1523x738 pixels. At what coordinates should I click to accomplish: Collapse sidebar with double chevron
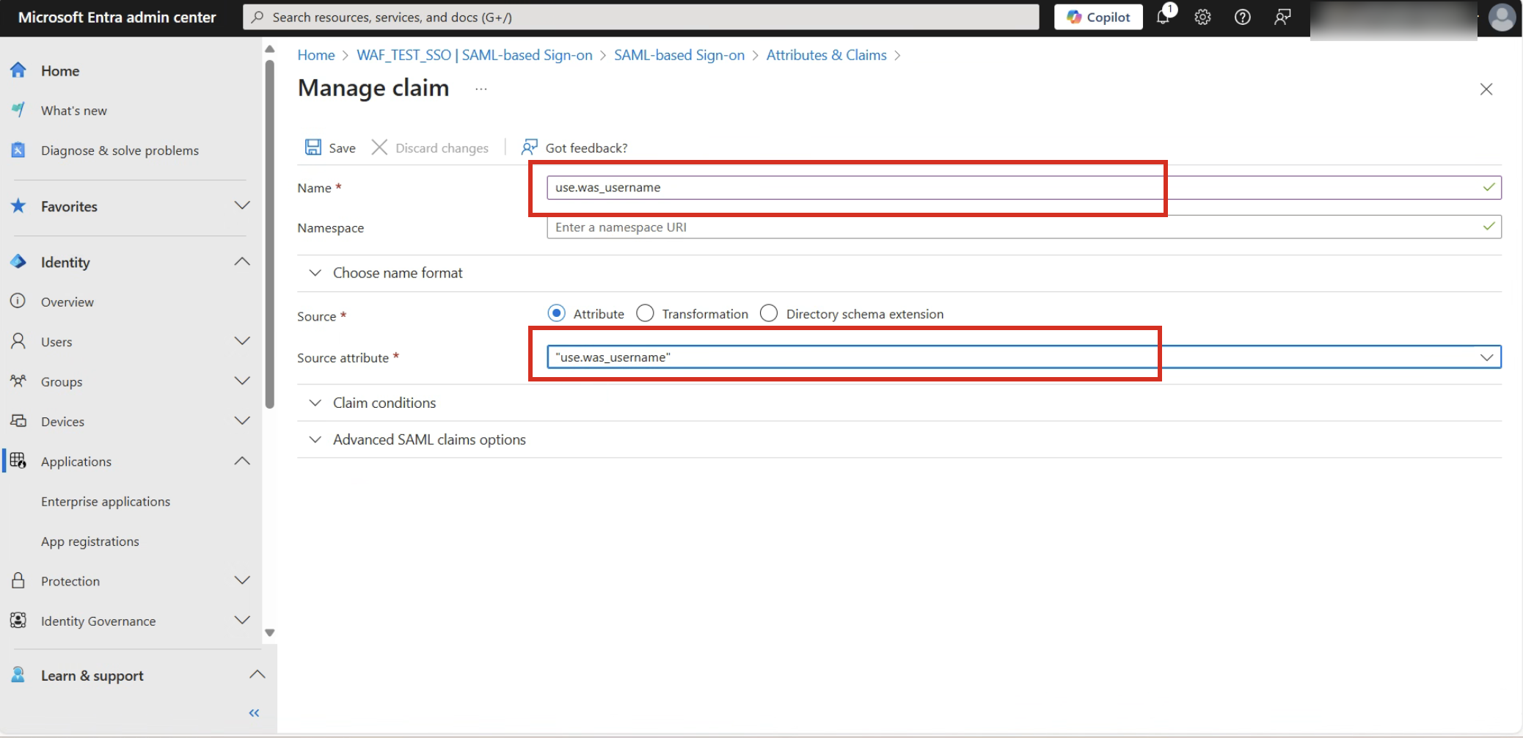pos(254,713)
